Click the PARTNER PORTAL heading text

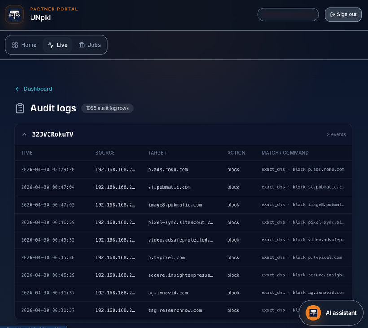54,9
